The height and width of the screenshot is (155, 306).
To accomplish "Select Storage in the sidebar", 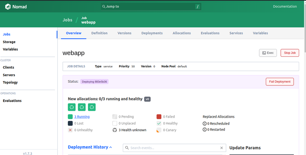I will point(9,42).
